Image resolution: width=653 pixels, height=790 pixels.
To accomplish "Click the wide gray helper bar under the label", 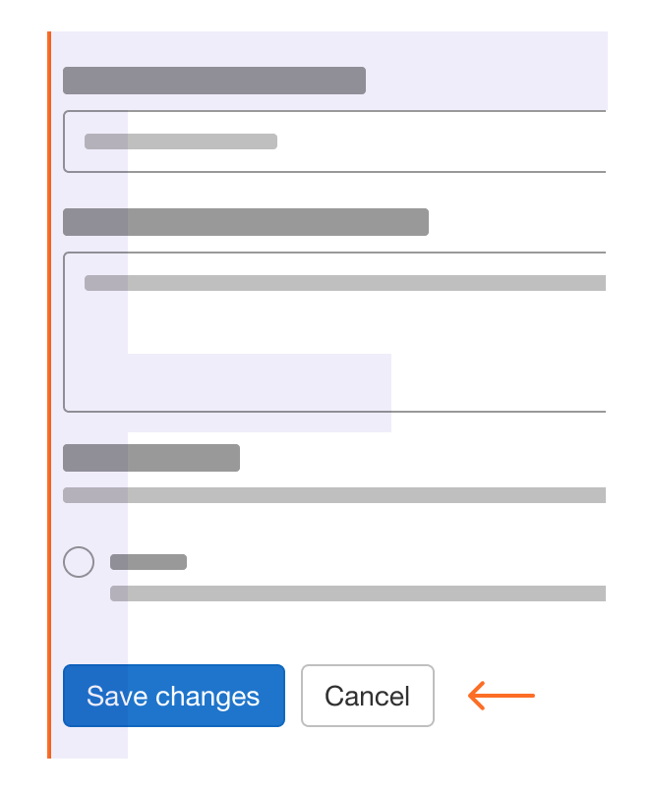I will click(334, 494).
